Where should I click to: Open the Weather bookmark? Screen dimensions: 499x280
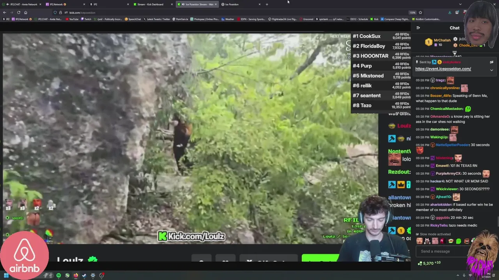(x=228, y=19)
